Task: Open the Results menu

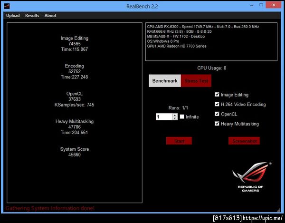Action: click(x=32, y=16)
